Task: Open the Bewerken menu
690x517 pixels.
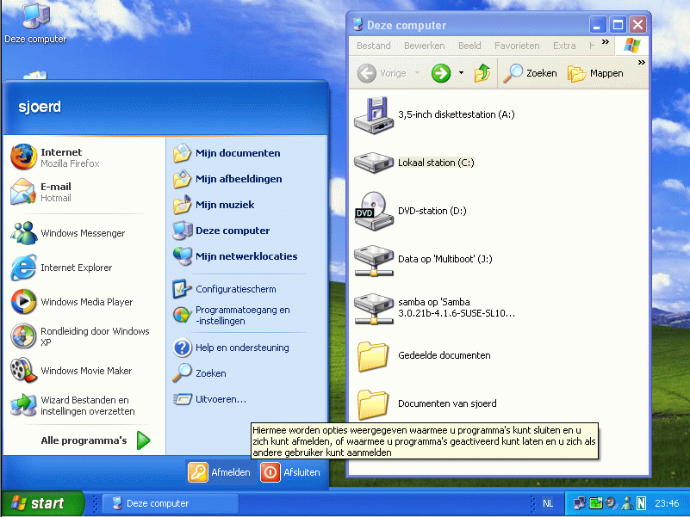Action: pyautogui.click(x=424, y=46)
